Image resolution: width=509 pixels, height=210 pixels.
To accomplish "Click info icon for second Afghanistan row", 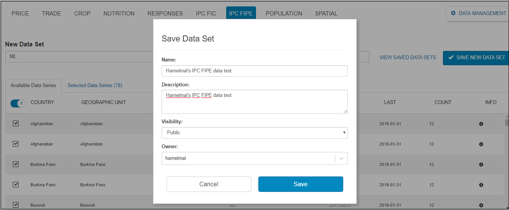I will [481, 144].
